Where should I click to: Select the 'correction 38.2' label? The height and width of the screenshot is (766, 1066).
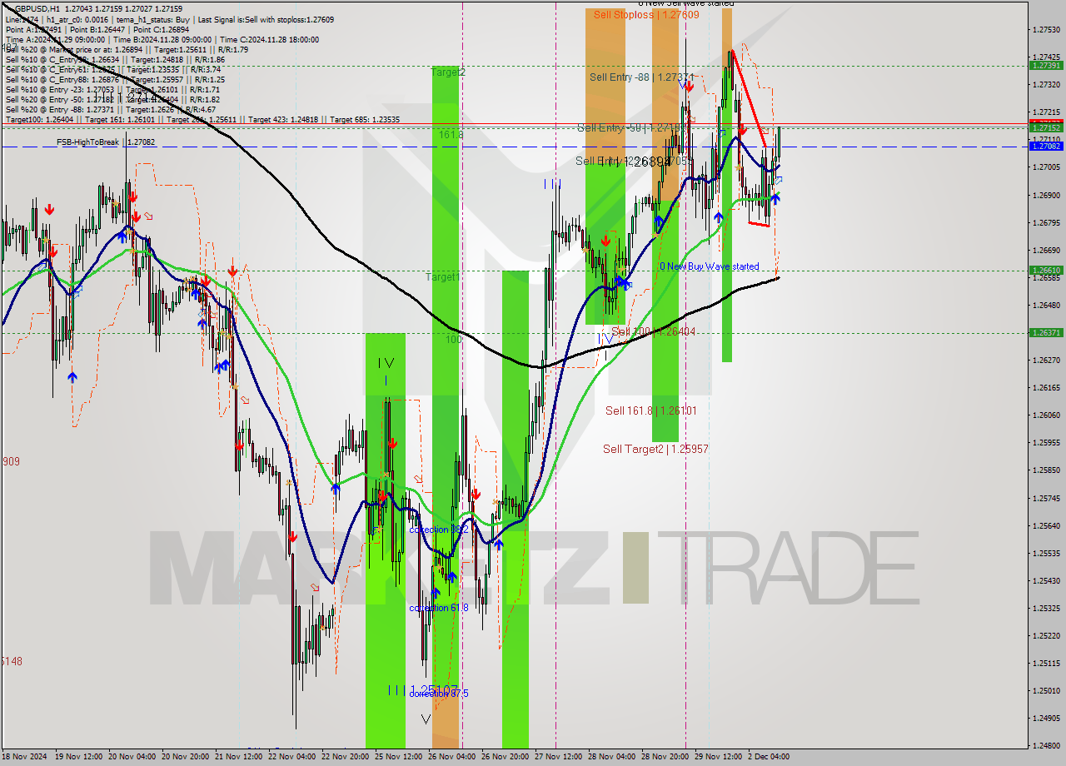[439, 530]
